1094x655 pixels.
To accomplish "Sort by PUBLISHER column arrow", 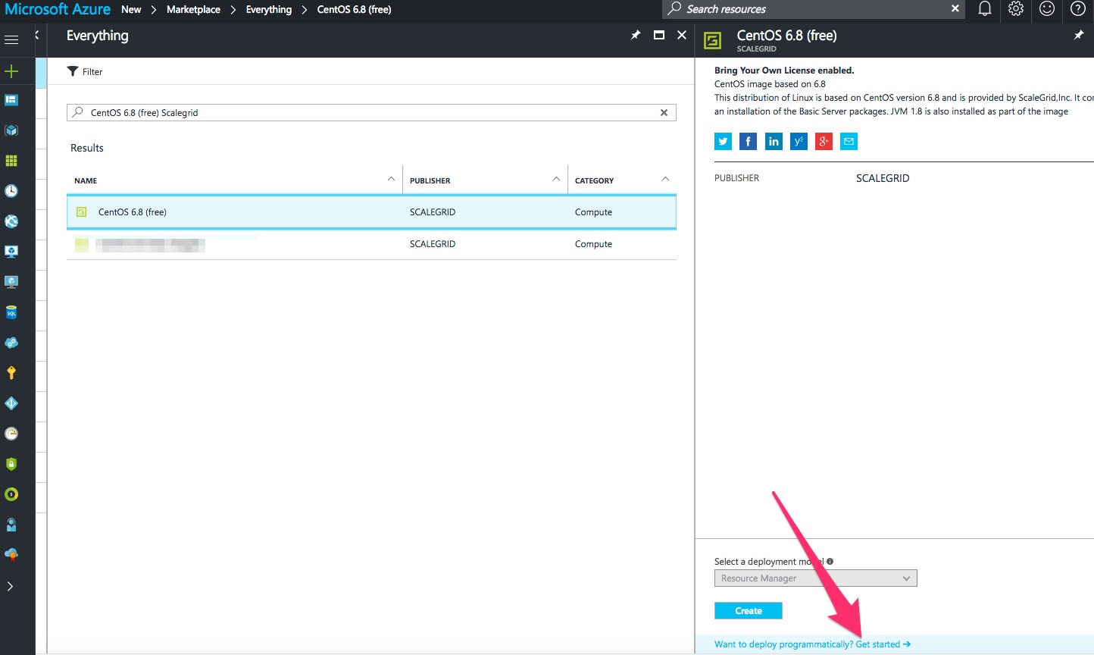I will [x=556, y=179].
